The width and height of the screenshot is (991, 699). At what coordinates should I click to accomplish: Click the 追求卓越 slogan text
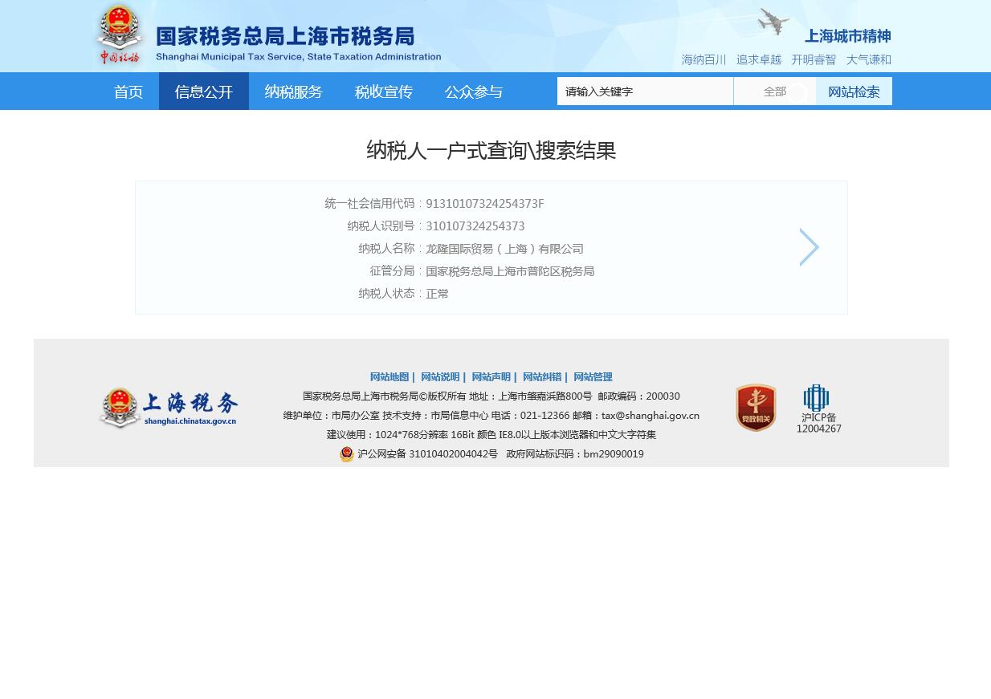pyautogui.click(x=759, y=60)
